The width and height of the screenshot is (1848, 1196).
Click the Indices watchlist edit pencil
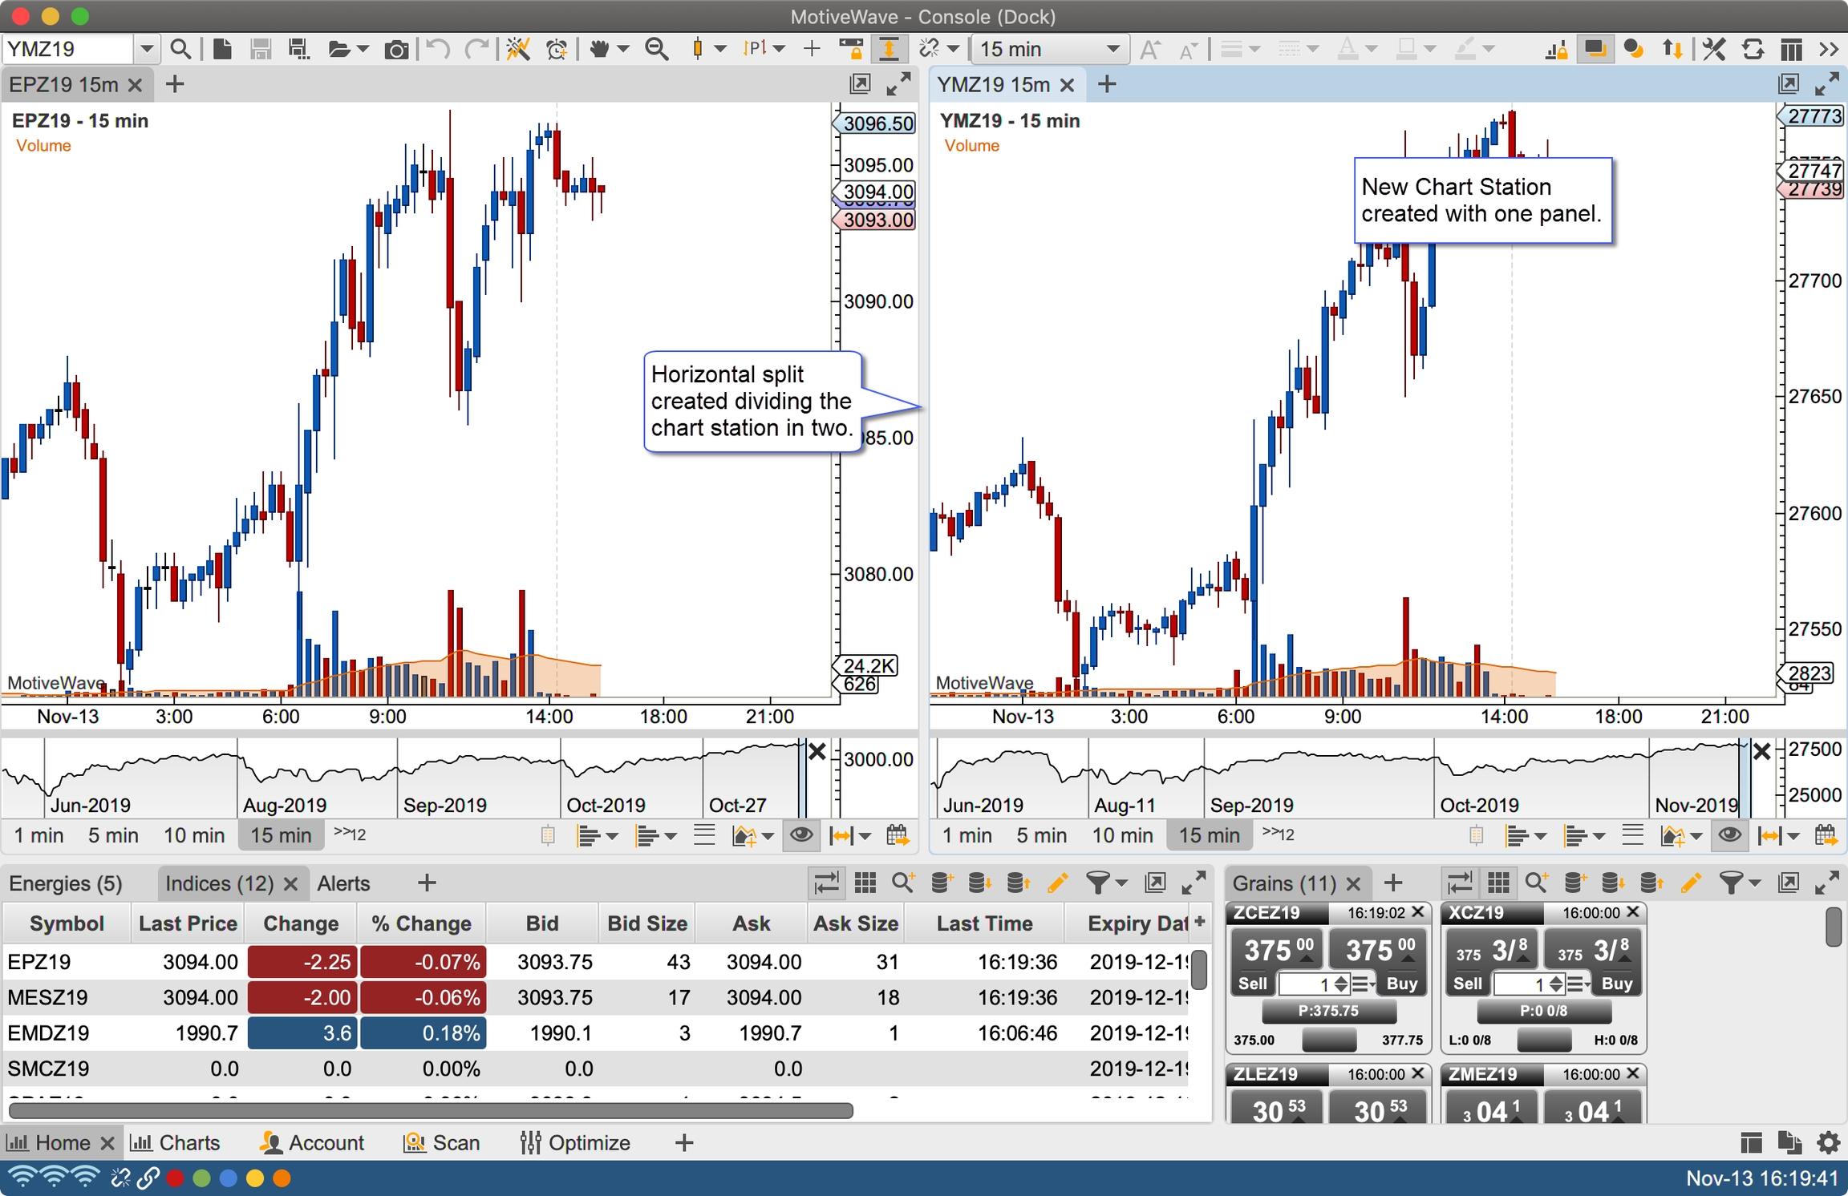point(1057,883)
